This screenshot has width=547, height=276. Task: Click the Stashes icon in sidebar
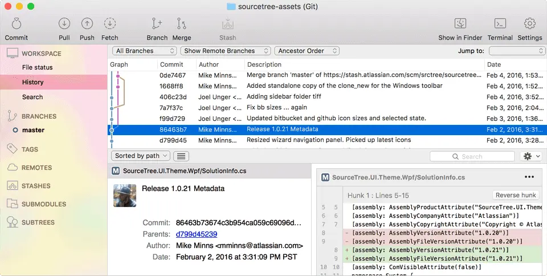click(12, 186)
